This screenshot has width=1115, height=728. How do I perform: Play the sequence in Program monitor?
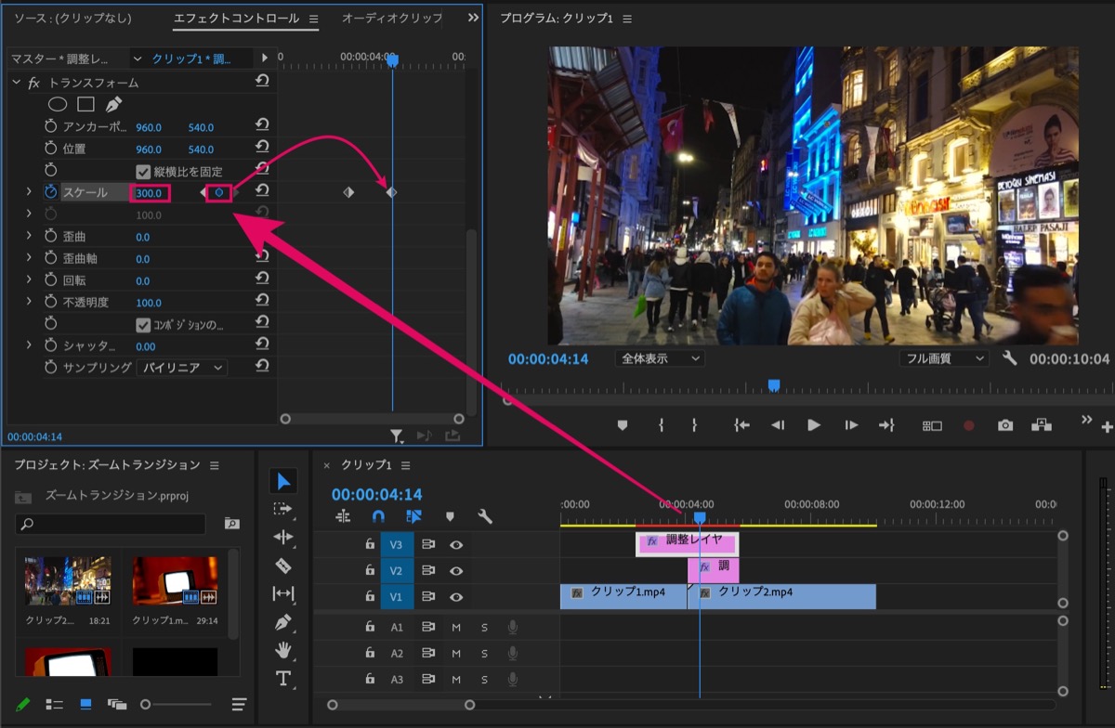tap(814, 424)
